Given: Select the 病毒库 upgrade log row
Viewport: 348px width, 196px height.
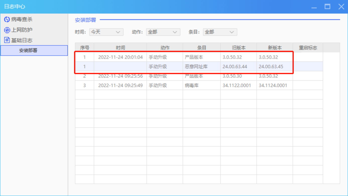Looking at the screenshot, I should [x=191, y=85].
